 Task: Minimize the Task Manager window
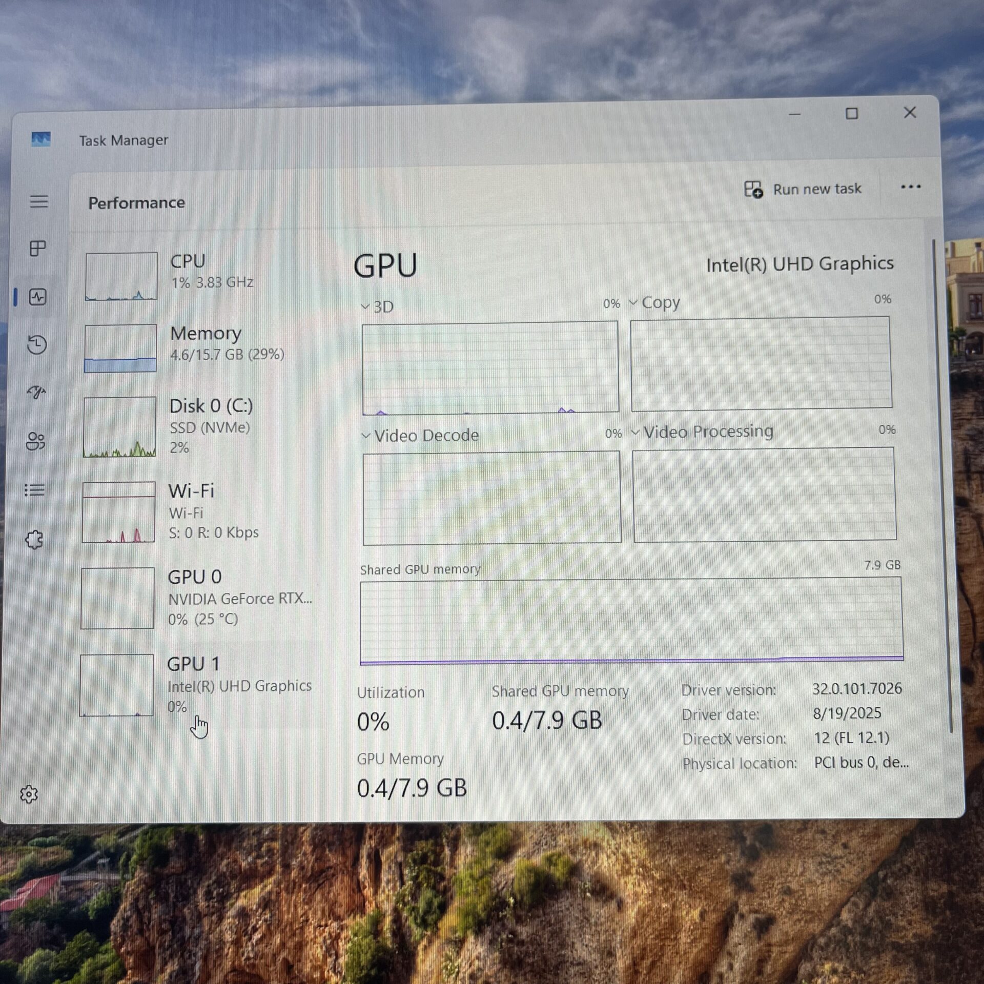[794, 114]
